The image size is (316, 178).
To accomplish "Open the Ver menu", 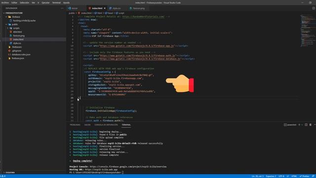I will (x=33, y=2).
